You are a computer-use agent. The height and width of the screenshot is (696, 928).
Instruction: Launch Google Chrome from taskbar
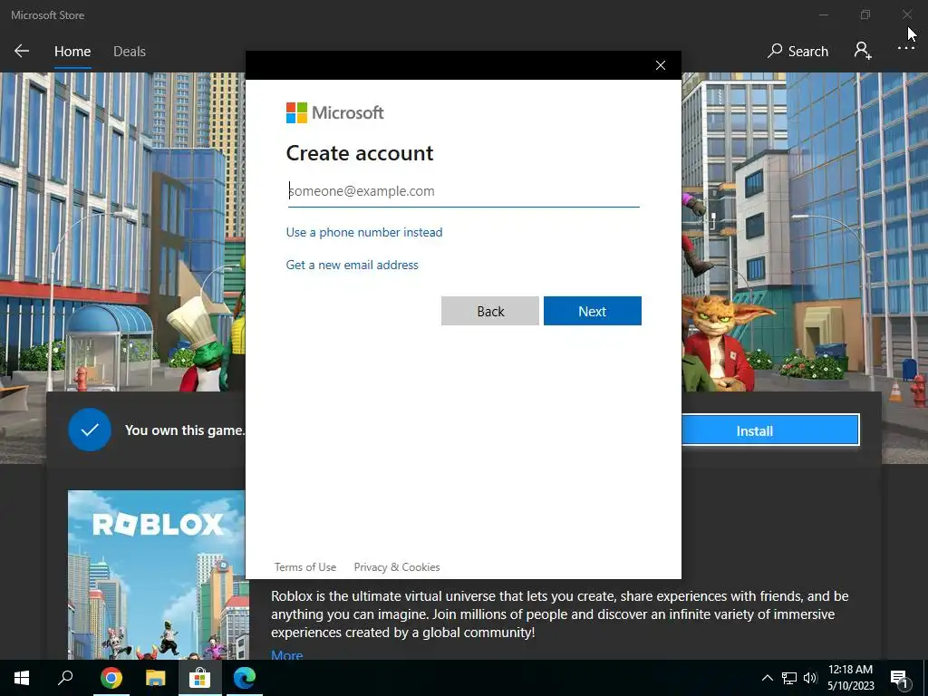click(x=111, y=678)
